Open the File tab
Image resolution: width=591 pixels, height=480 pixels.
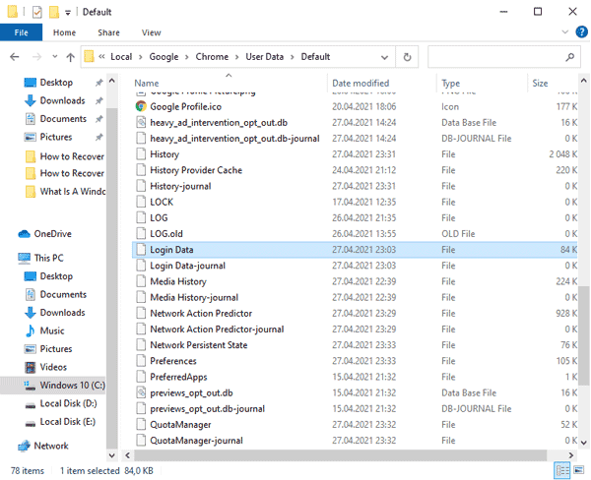pos(21,32)
